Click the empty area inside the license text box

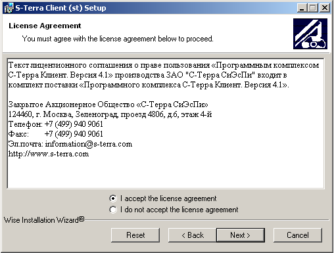pos(166,173)
